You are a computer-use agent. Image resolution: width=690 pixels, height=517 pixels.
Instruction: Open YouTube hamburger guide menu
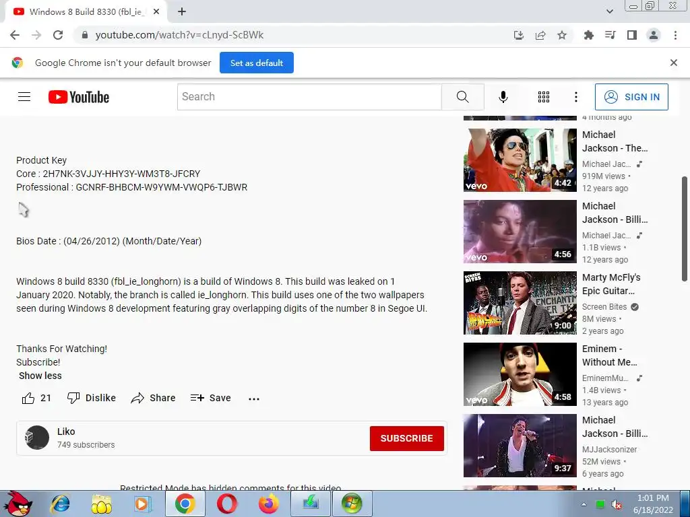[24, 97]
